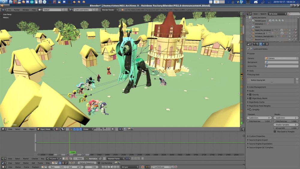Open the AV-sync dropdown in the timeline
This screenshot has width=300, height=169.
(130, 167)
